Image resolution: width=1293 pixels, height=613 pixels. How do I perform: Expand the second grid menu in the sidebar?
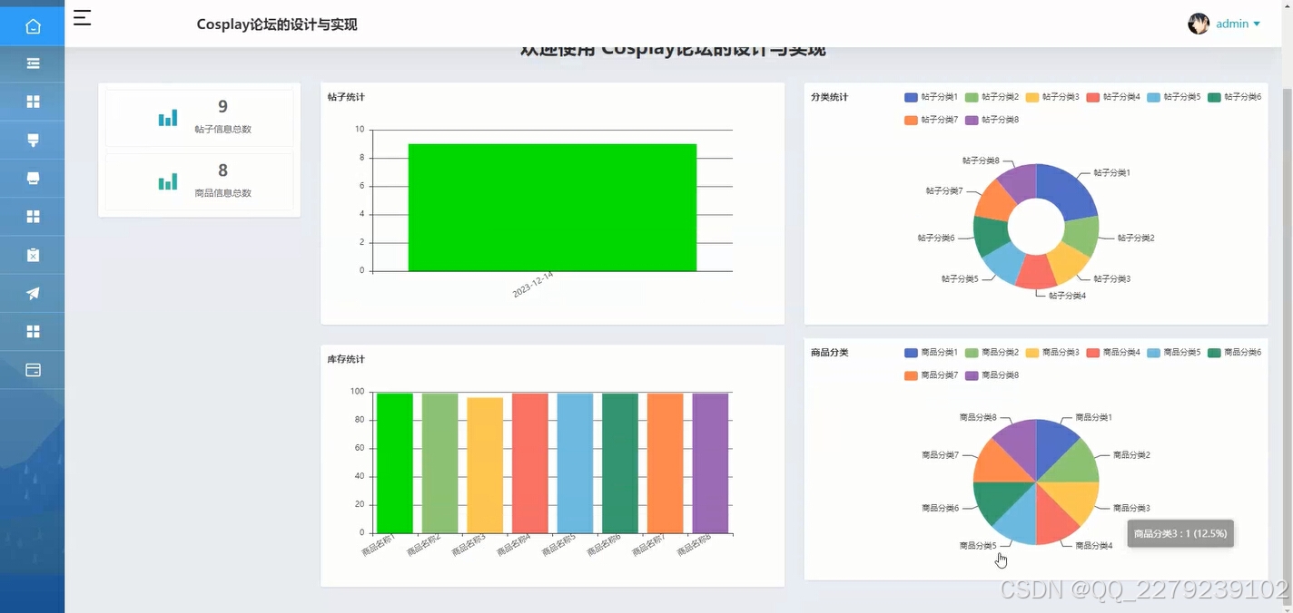pyautogui.click(x=33, y=216)
